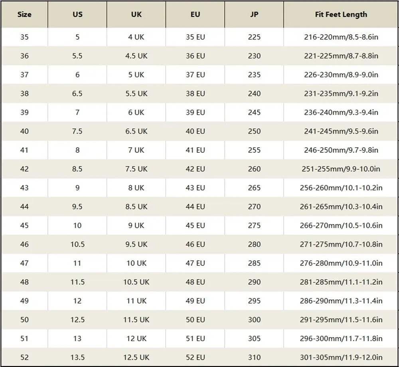
Task: Click the 261-265mm/10.3-10.4in cell
Action: coord(341,207)
